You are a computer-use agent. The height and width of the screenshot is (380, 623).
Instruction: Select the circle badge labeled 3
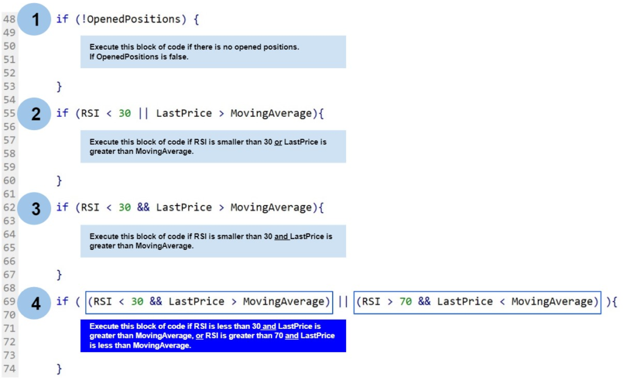point(35,208)
